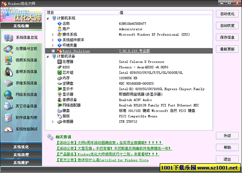Open the Certified for Windows Vista link
This screenshot has height=173, width=242.
[x=102, y=160]
